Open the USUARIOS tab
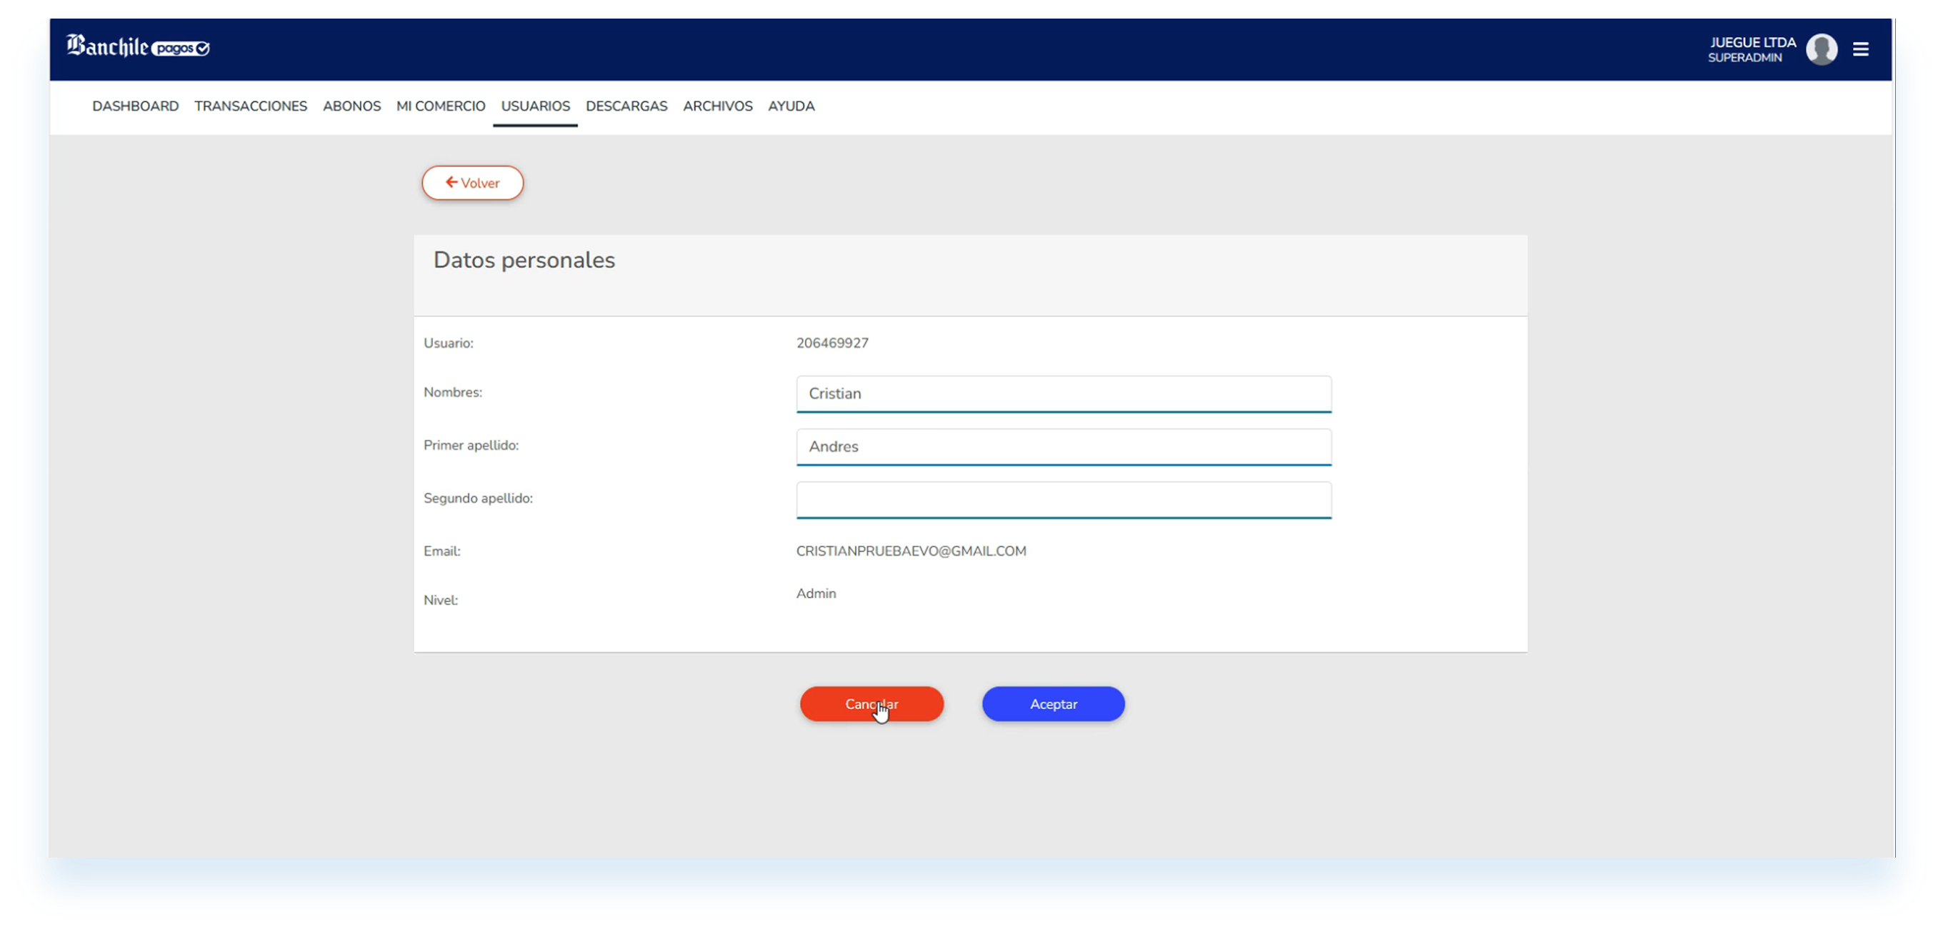This screenshot has width=1943, height=934. (536, 106)
